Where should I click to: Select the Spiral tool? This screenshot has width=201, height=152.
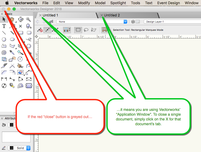pos(4,53)
